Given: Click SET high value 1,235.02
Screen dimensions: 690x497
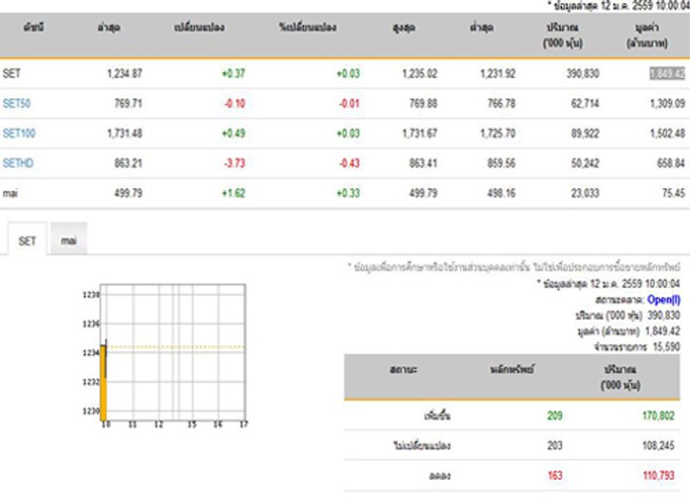Looking at the screenshot, I should tap(420, 74).
